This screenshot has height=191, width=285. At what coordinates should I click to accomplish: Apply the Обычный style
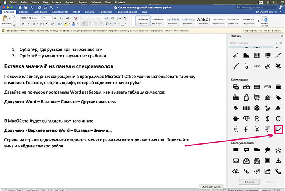142,21
